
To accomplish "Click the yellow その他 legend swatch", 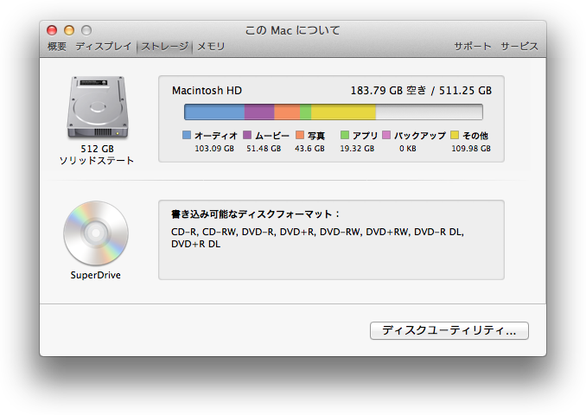I will 455,135.
